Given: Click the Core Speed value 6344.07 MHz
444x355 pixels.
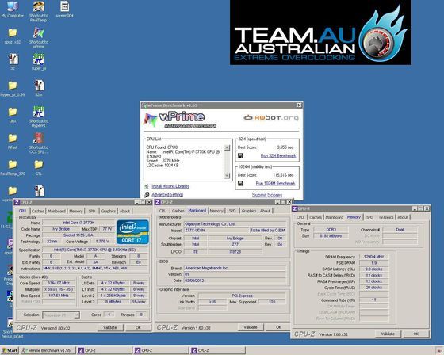Looking at the screenshot, I should [58, 283].
